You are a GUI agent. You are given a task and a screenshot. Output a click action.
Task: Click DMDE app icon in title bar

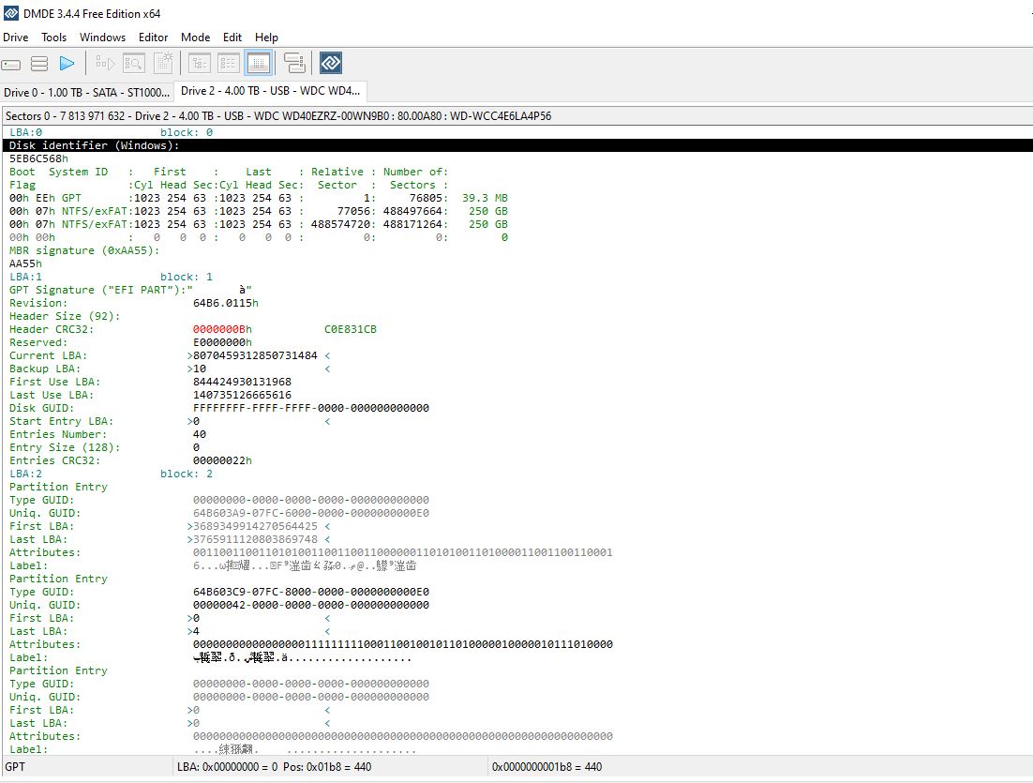[x=10, y=13]
